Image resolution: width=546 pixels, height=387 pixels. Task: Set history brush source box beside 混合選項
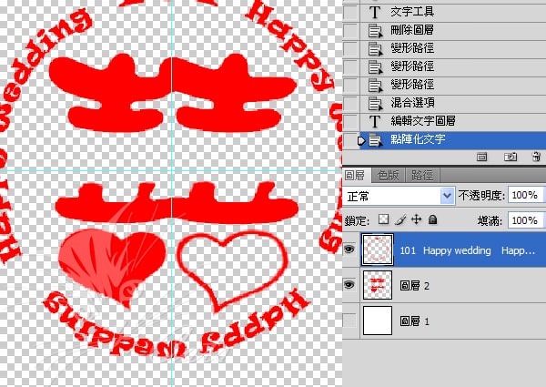350,103
